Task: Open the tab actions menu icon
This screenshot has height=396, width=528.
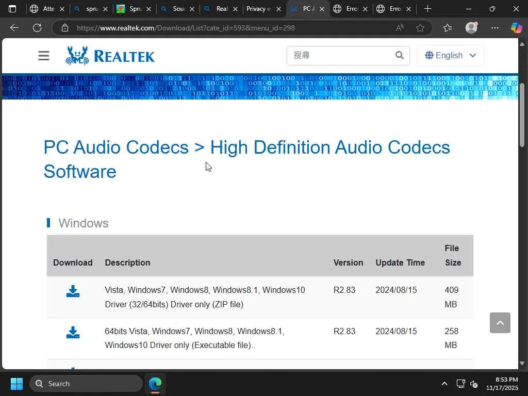Action: (12, 9)
